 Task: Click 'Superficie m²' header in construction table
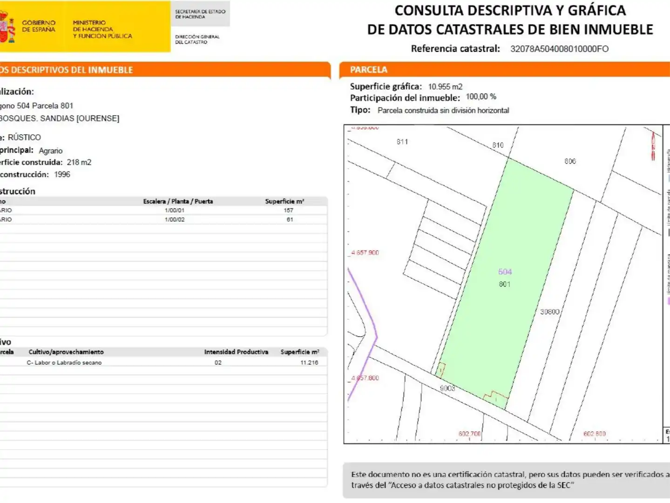coord(284,201)
